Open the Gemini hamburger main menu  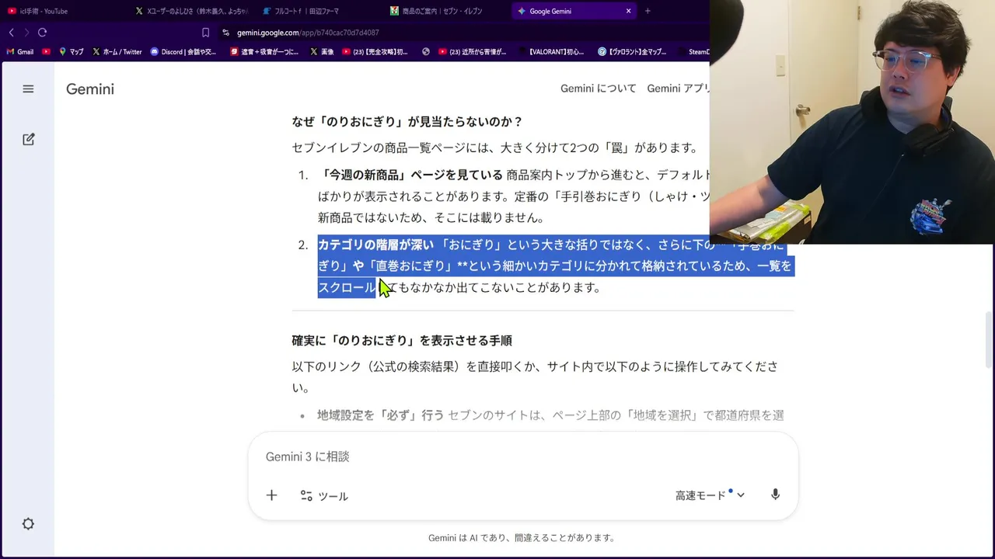tap(28, 89)
